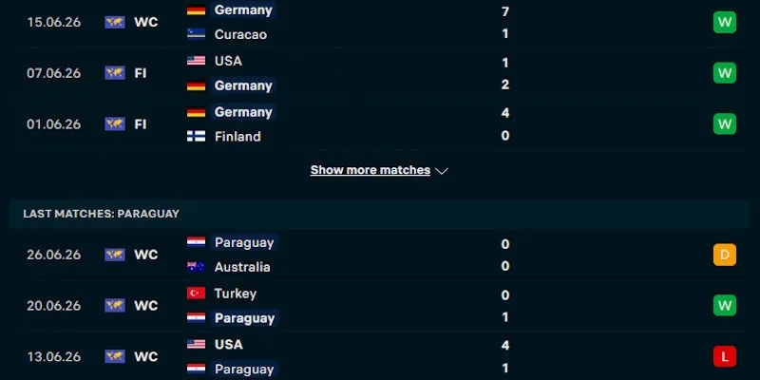This screenshot has height=380, width=760.
Task: Open the Turkey team name link
Action: pos(235,294)
